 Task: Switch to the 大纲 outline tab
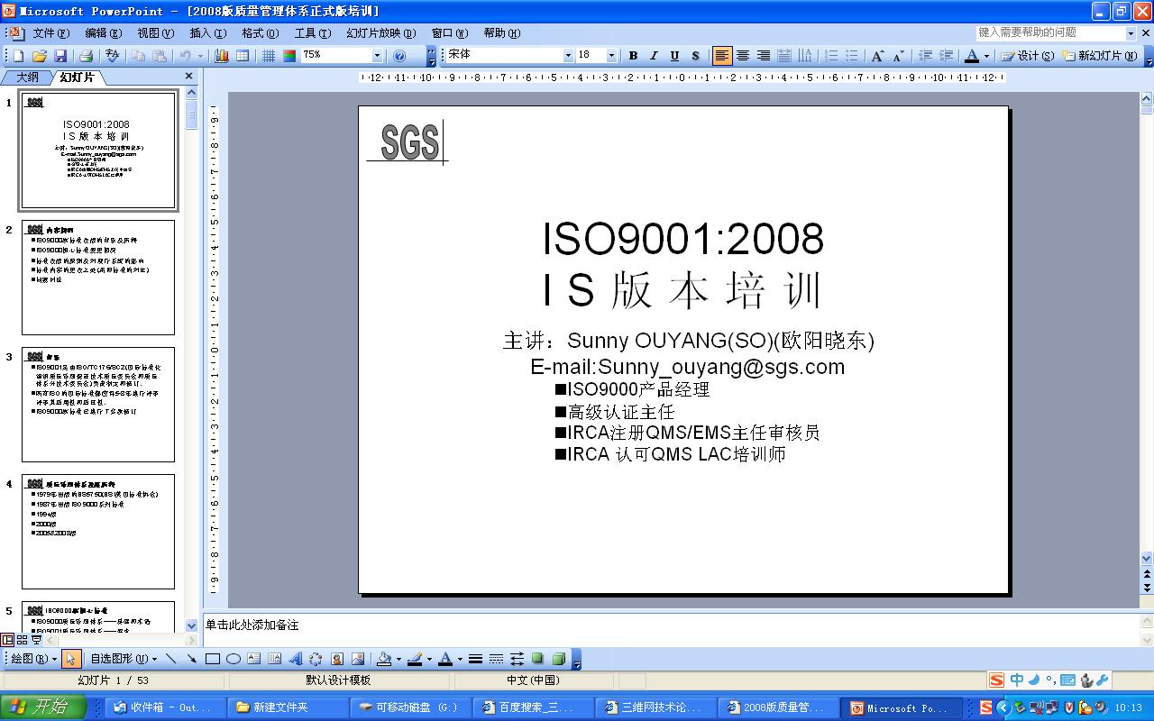[x=27, y=78]
